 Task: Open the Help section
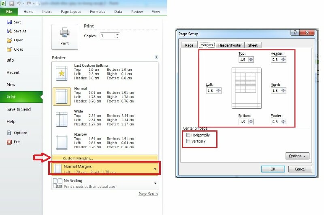[x=11, y=121]
